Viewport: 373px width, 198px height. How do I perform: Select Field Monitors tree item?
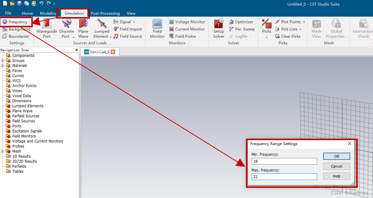click(x=24, y=136)
